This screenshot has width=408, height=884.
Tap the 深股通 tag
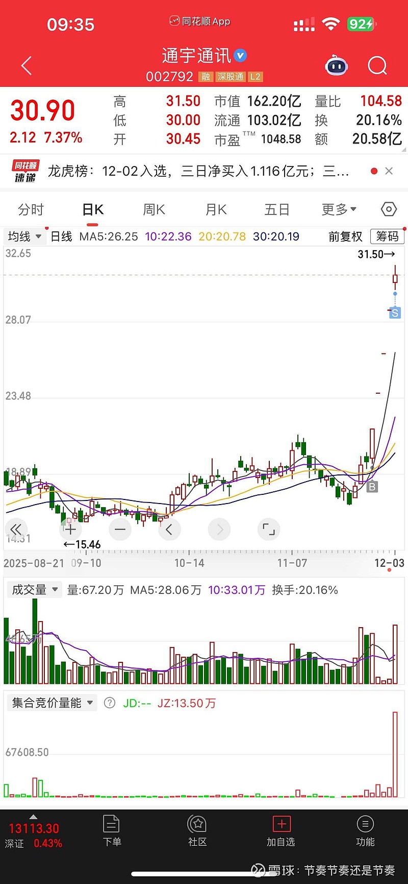230,77
